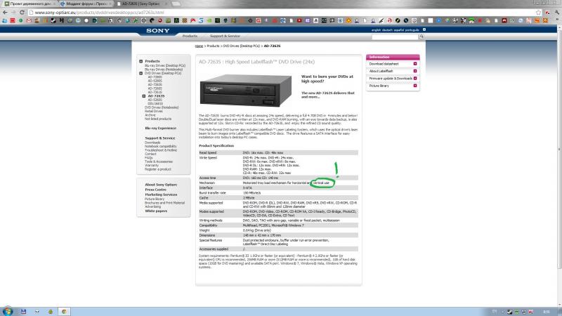Collapse DVD Drives (Desktop PCs) sidebar expander icon

pos(141,73)
